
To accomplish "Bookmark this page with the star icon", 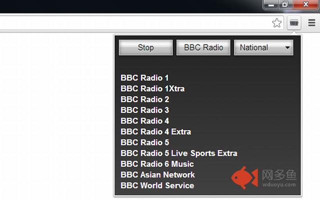I will pyautogui.click(x=276, y=23).
